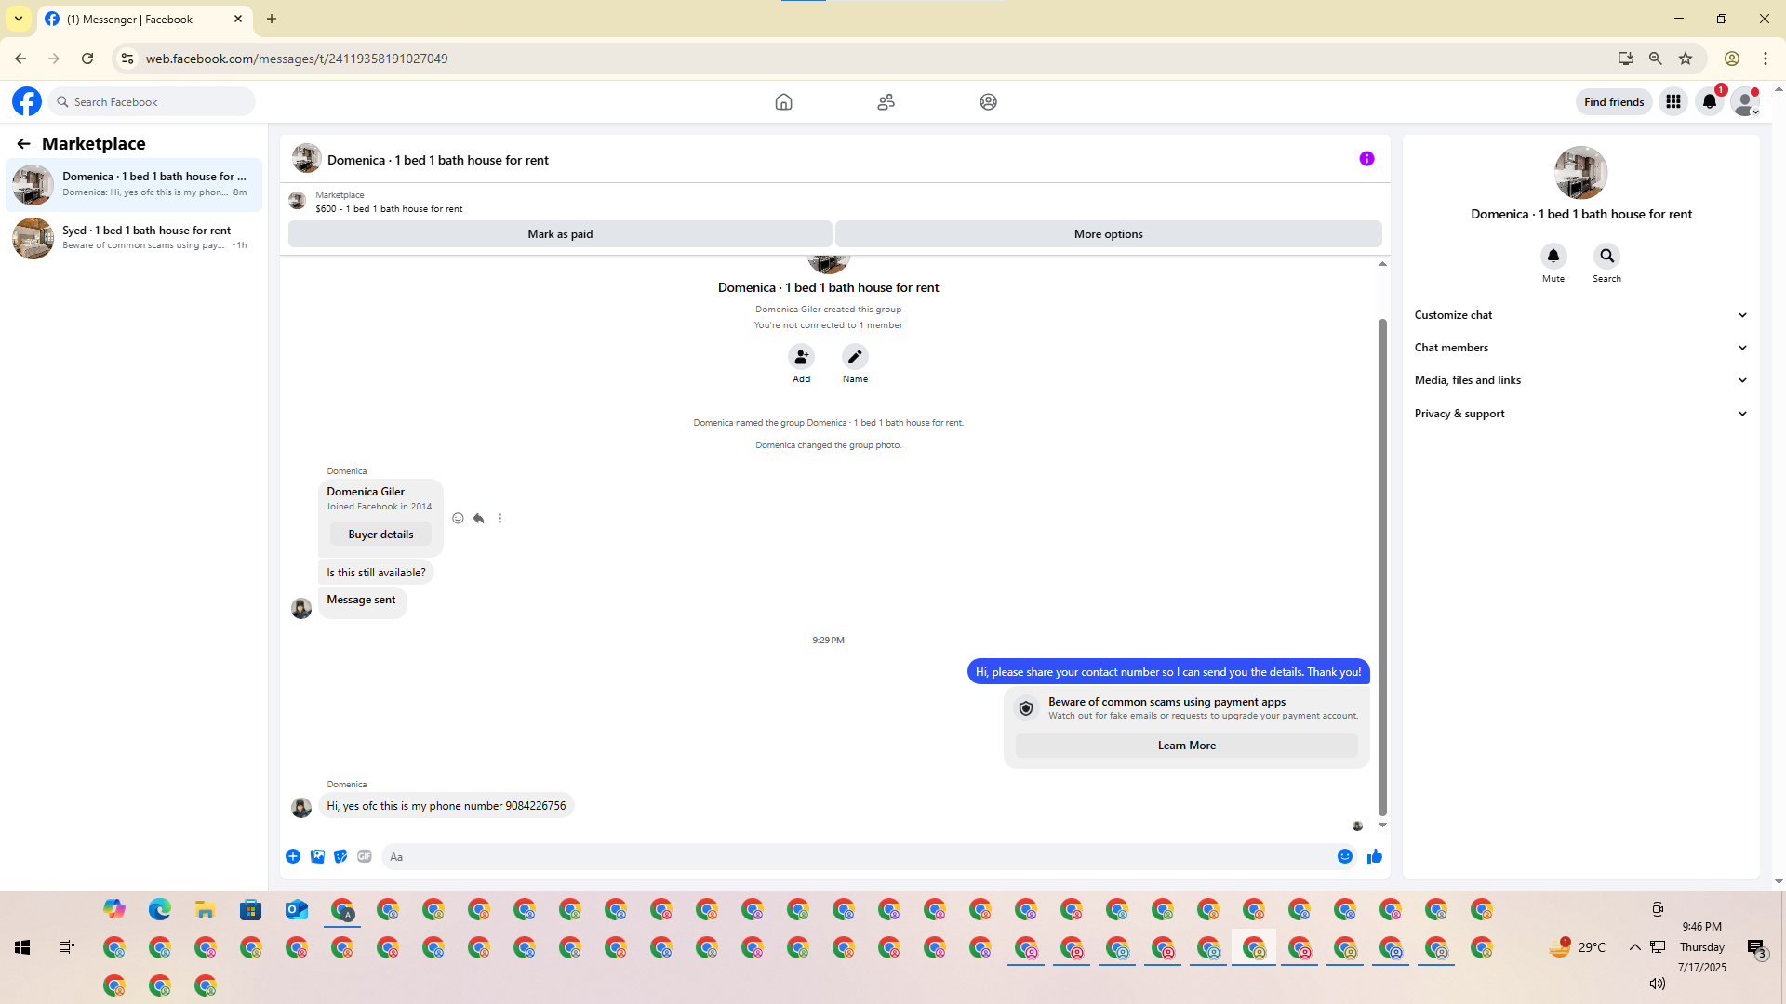Viewport: 1786px width, 1004px height.
Task: Click Domenica's phone number message
Action: tap(446, 806)
